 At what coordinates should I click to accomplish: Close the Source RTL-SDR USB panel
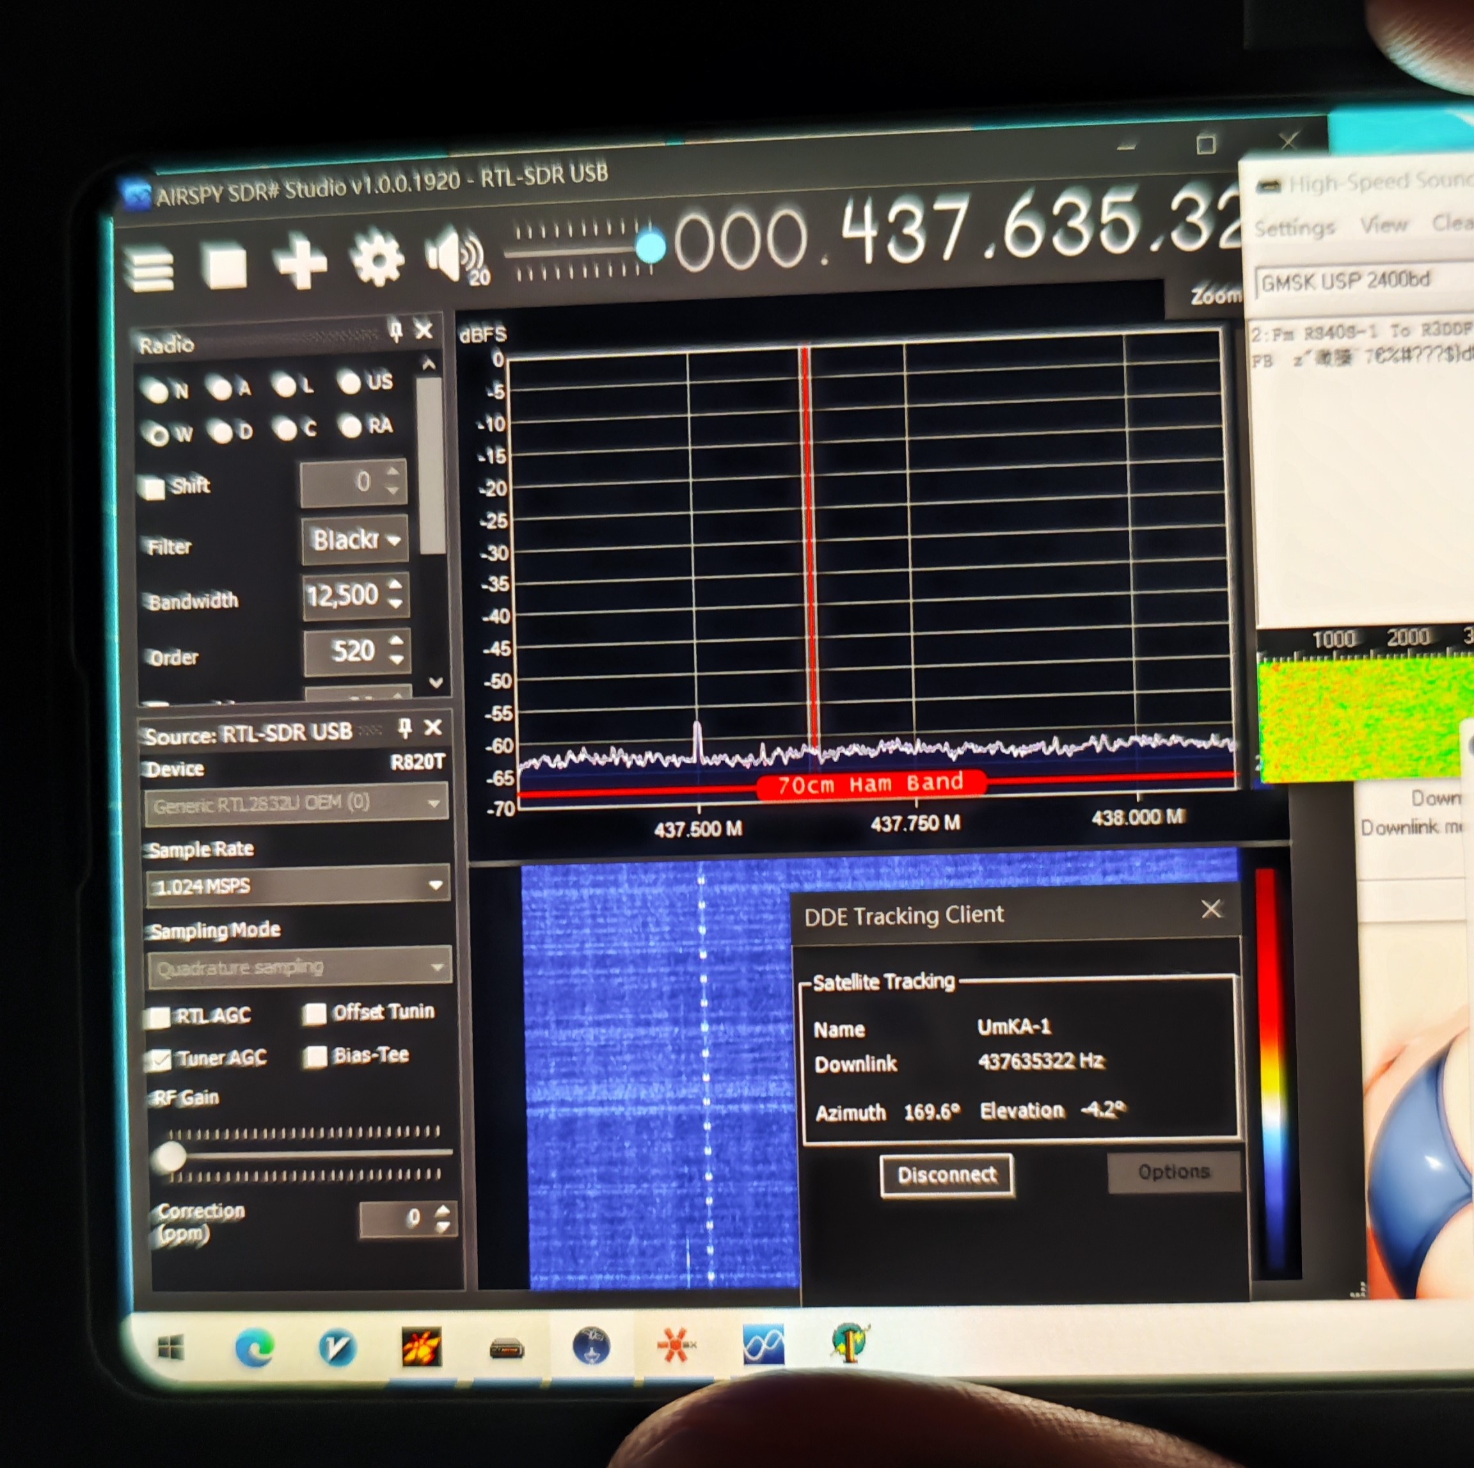[x=432, y=727]
